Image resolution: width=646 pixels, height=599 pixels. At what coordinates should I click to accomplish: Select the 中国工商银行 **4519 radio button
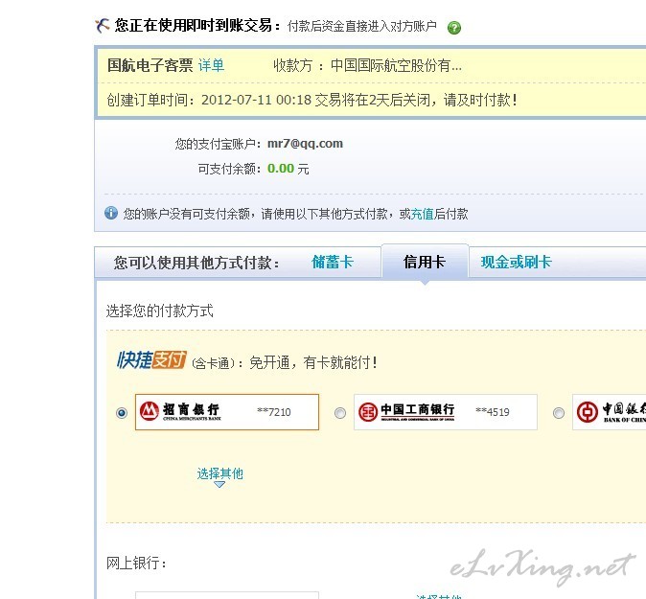click(340, 413)
